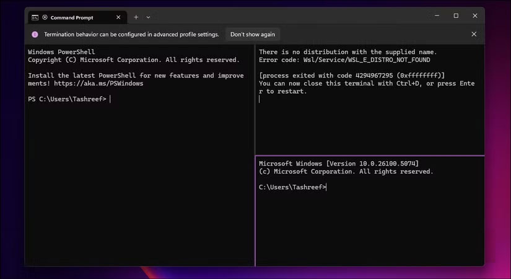Minimize the Windows Terminal window

pos(437,15)
